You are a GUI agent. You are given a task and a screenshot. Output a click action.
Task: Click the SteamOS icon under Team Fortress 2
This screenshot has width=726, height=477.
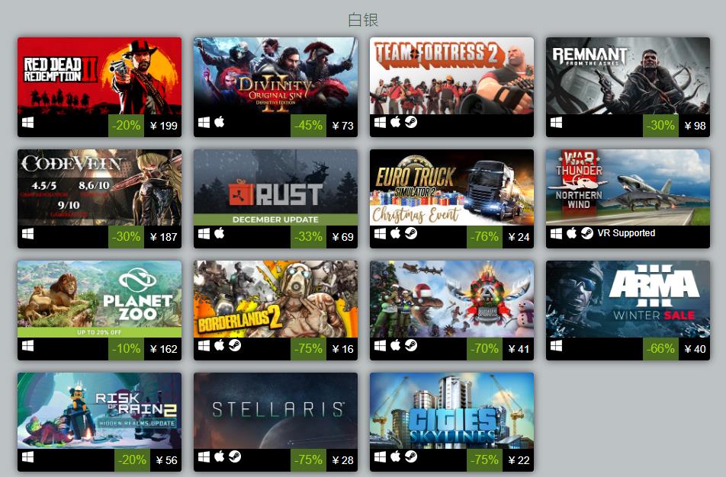[411, 122]
